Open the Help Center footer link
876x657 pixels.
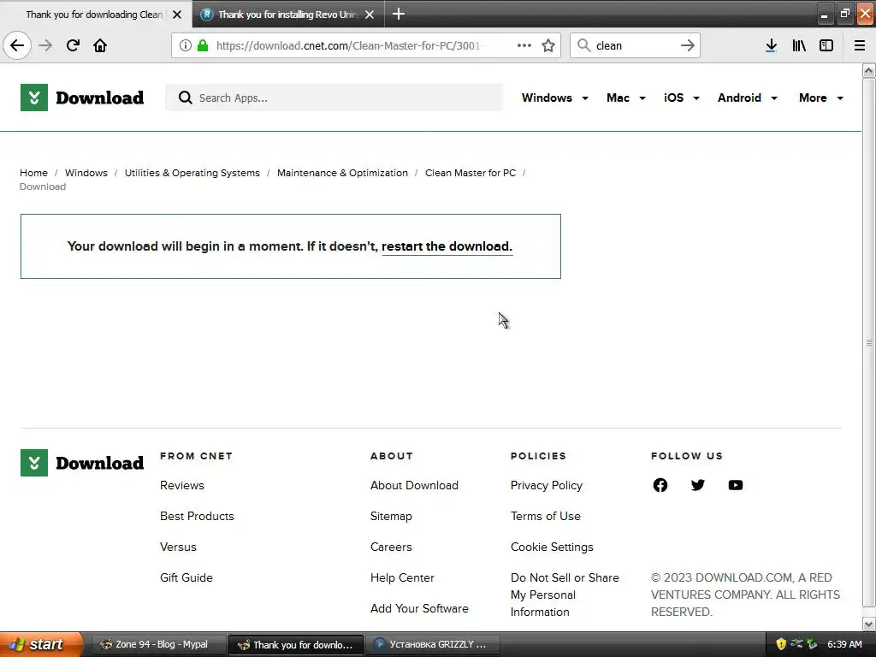402,577
